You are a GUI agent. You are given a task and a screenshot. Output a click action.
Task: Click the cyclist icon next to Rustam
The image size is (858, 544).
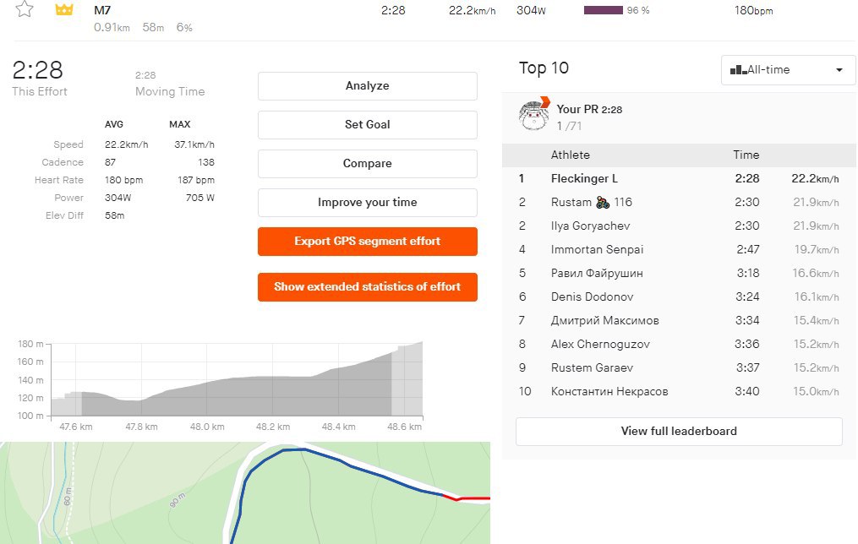pyautogui.click(x=603, y=202)
